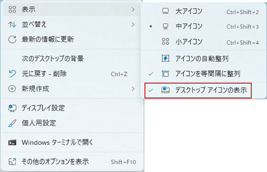The height and width of the screenshot is (172, 267).
Task: Click the medium monitor icon beside 中アイコン
Action: (165, 26)
